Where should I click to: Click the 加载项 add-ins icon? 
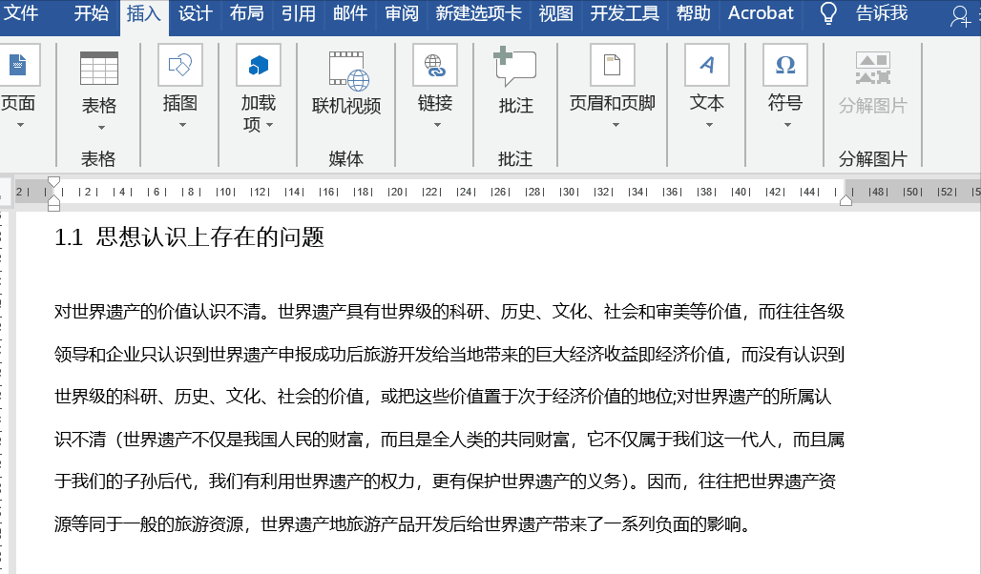point(259,65)
